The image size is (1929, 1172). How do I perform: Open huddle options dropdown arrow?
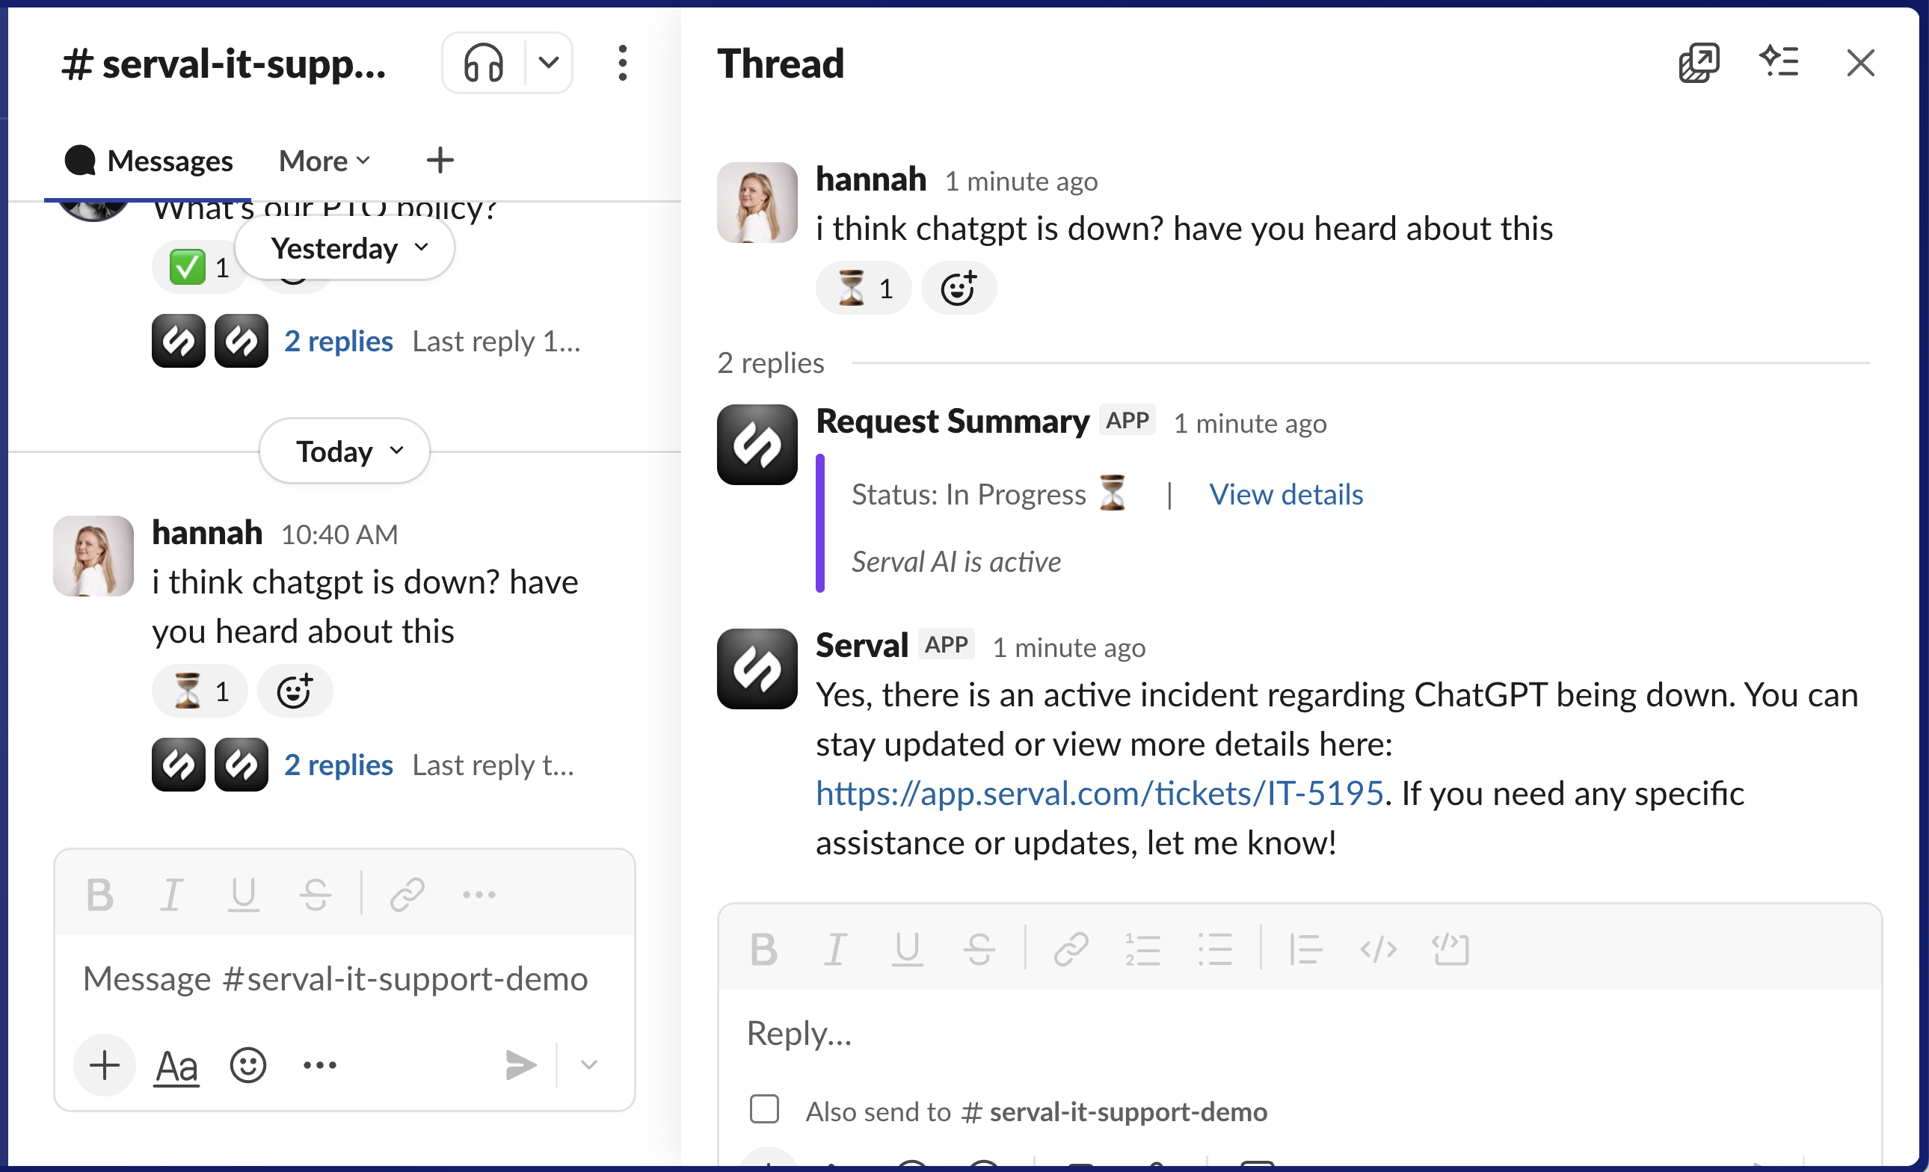[549, 63]
